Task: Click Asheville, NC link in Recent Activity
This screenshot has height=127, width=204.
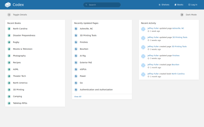Action: click(x=178, y=28)
